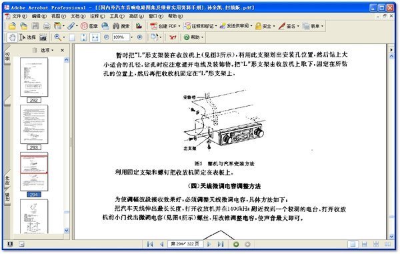
Task: Set actual size page view
Action: pyautogui.click(x=72, y=37)
